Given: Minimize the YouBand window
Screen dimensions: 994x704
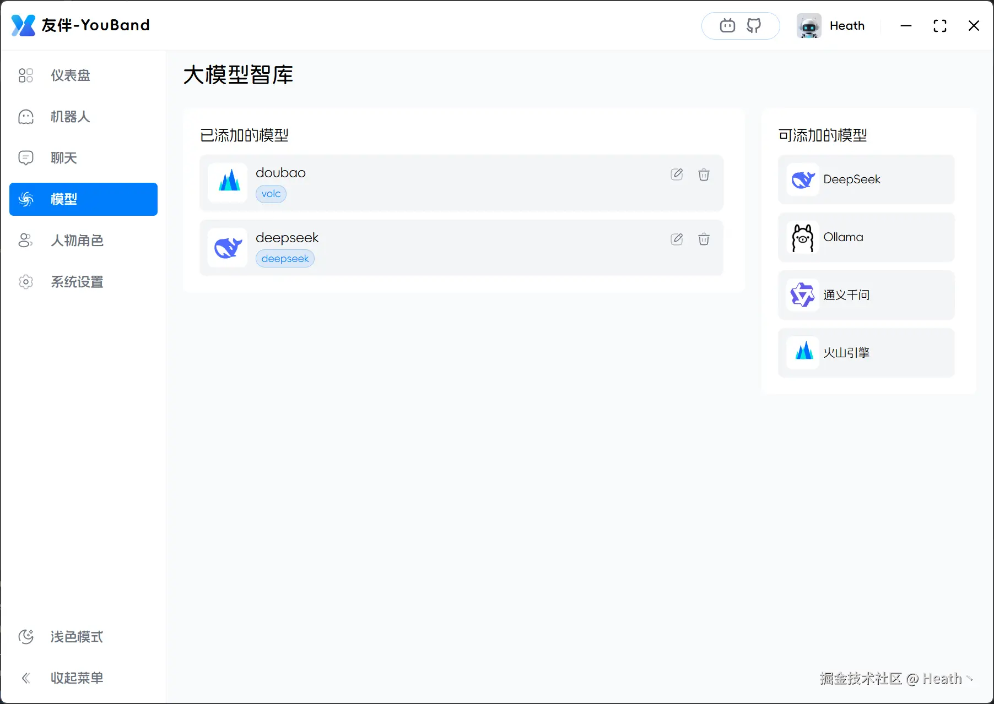Looking at the screenshot, I should [906, 26].
